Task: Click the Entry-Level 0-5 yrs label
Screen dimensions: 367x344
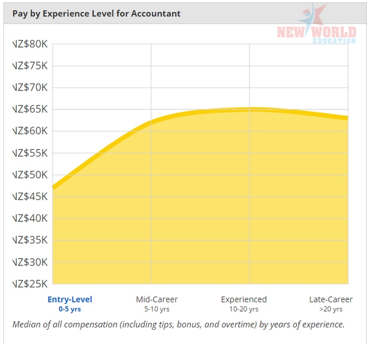Action: 70,304
